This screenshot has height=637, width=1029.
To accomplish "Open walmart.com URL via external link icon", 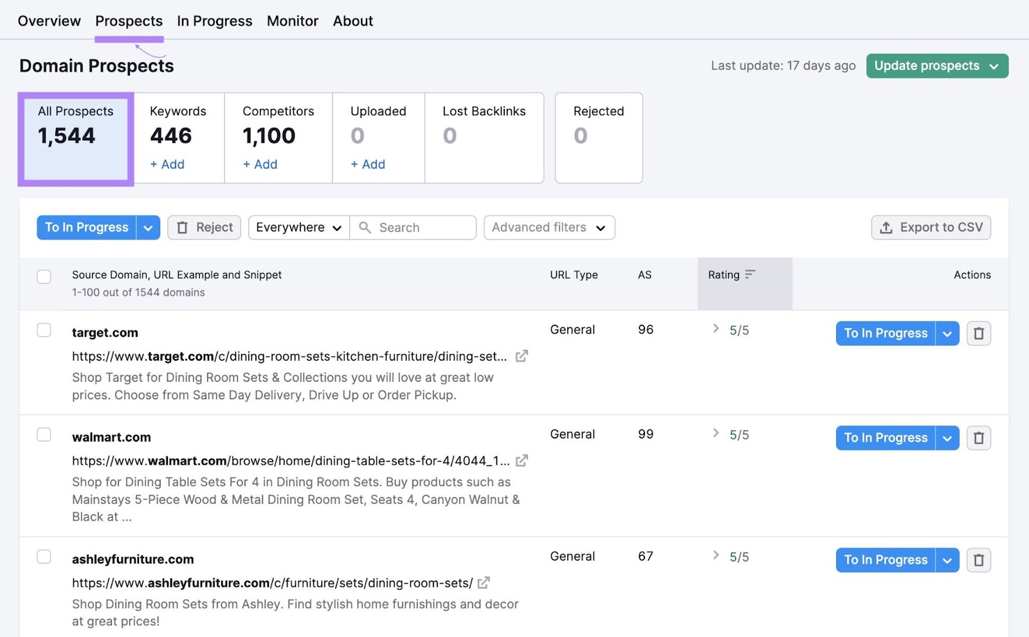I will point(522,460).
